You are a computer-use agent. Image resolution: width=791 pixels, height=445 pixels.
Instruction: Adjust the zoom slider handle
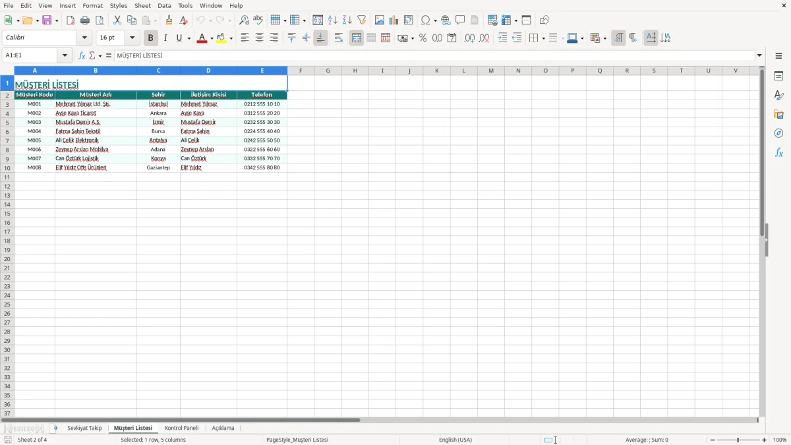click(738, 440)
